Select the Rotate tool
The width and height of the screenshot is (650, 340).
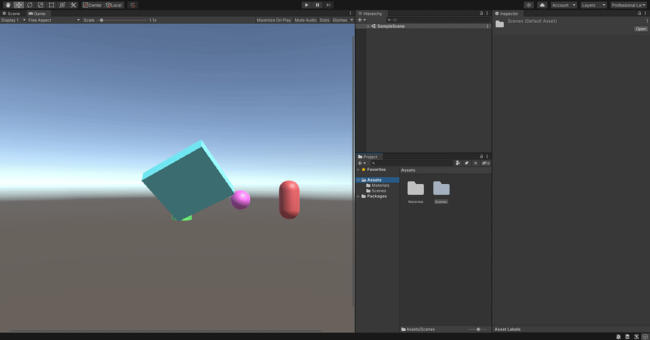pos(29,4)
